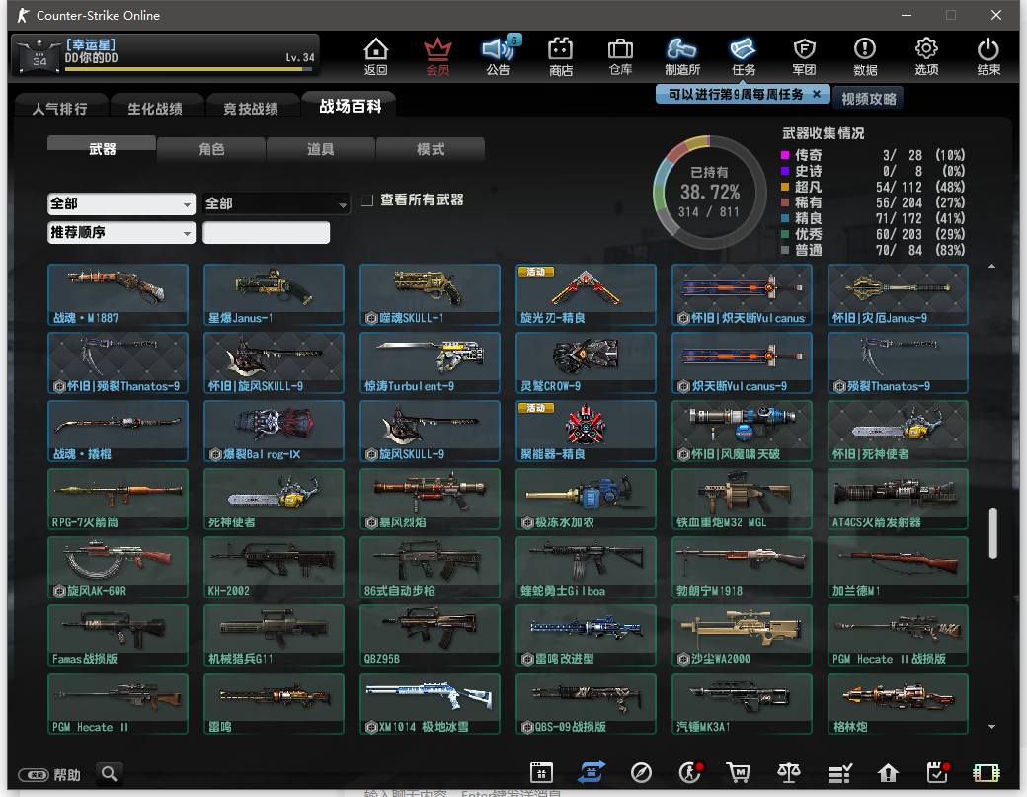1027x797 pixels.
Task: Select the 战场百科 tab
Action: coord(351,106)
